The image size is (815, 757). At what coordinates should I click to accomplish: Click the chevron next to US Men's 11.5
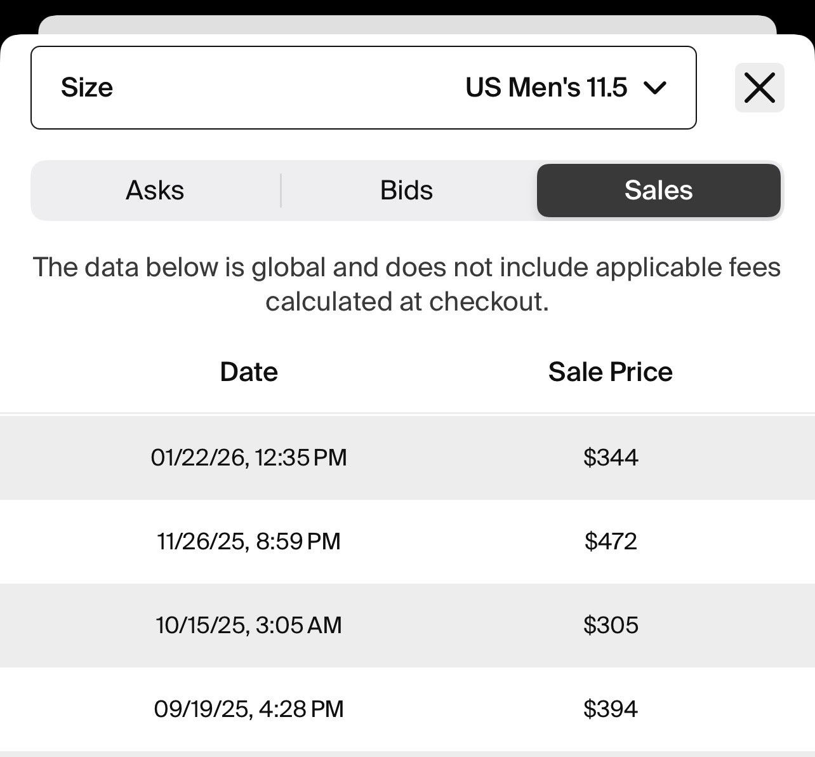654,88
